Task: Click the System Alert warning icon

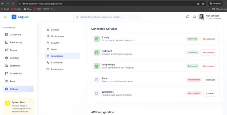Action: click(x=8, y=103)
